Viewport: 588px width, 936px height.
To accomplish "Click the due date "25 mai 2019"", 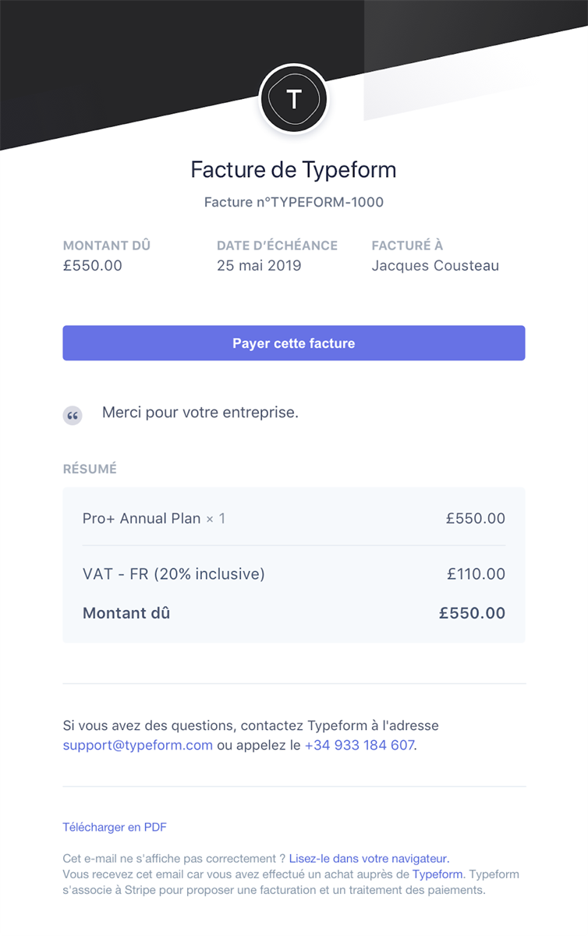I will pyautogui.click(x=259, y=265).
